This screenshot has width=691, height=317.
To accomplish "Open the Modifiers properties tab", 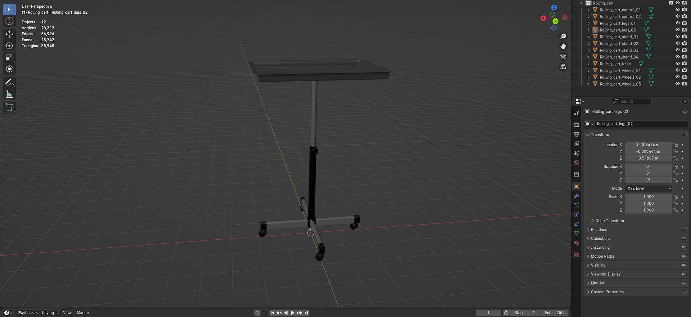I will click(577, 196).
